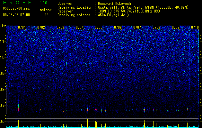Screen dimensions: 202x128
Task: Click time marker 0704
Action: pyautogui.click(x=80, y=28)
